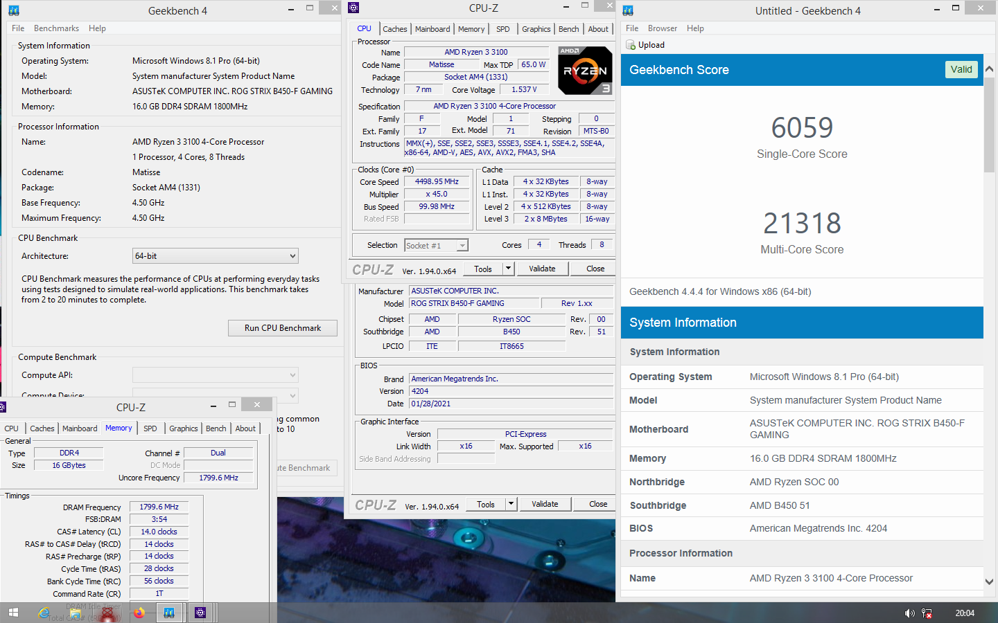Switch to Graphics tab in top CPU-Z window
This screenshot has width=998, height=623.
coord(536,29)
